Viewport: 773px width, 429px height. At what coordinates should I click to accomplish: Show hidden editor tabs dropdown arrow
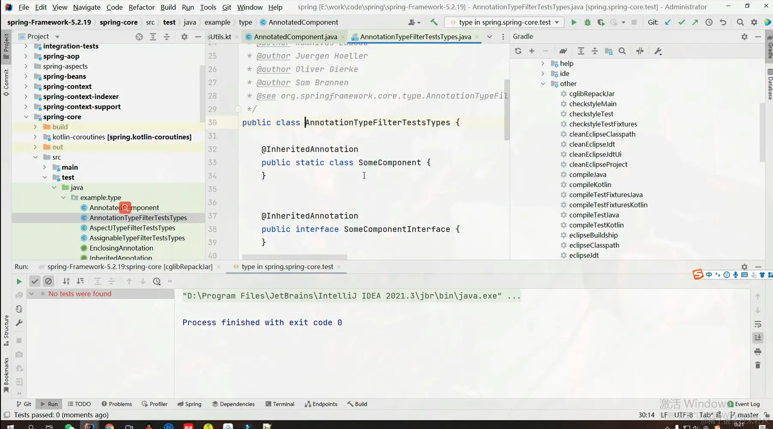(489, 37)
